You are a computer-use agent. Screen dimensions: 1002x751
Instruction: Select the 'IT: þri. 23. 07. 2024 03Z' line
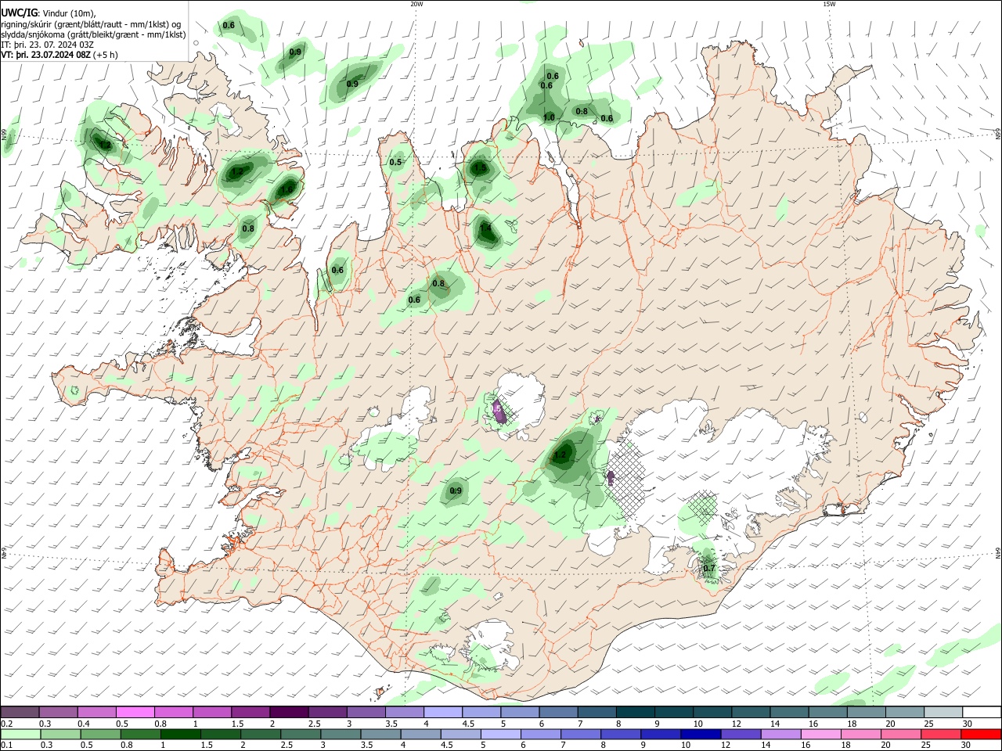[x=48, y=45]
